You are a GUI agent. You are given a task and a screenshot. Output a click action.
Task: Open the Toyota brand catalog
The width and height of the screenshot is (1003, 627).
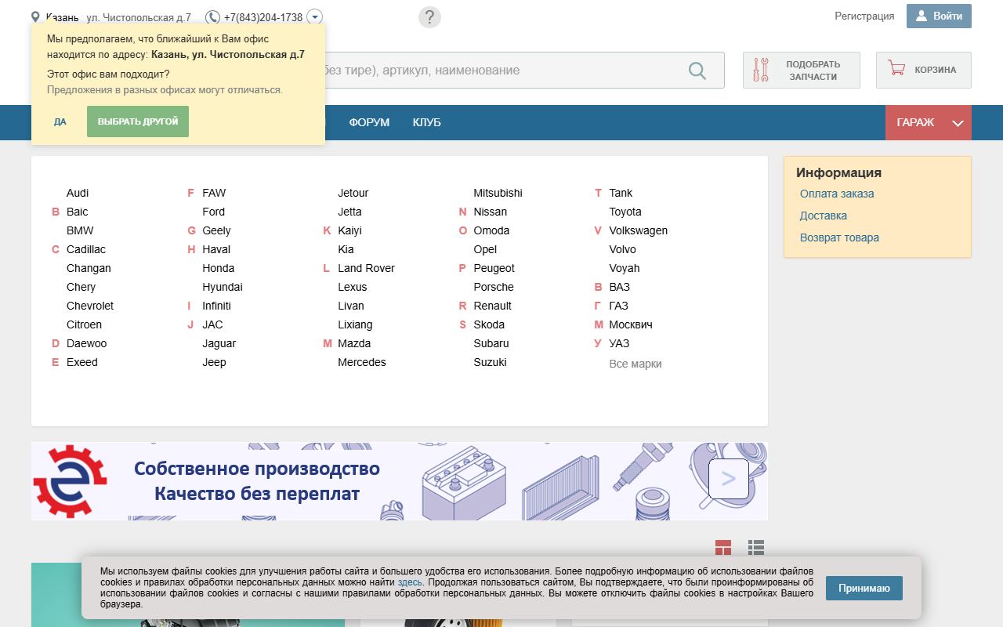point(625,212)
